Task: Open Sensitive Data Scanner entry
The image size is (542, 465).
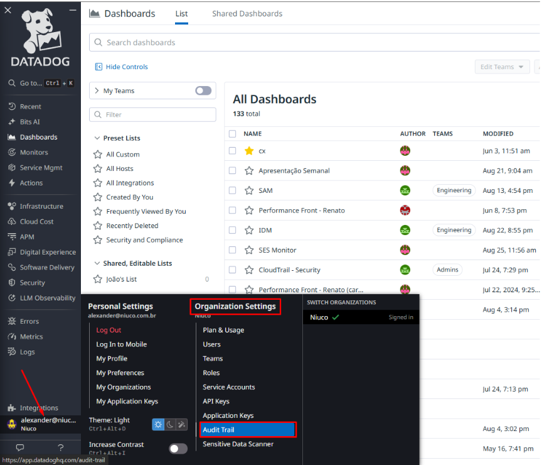Action: [x=238, y=444]
